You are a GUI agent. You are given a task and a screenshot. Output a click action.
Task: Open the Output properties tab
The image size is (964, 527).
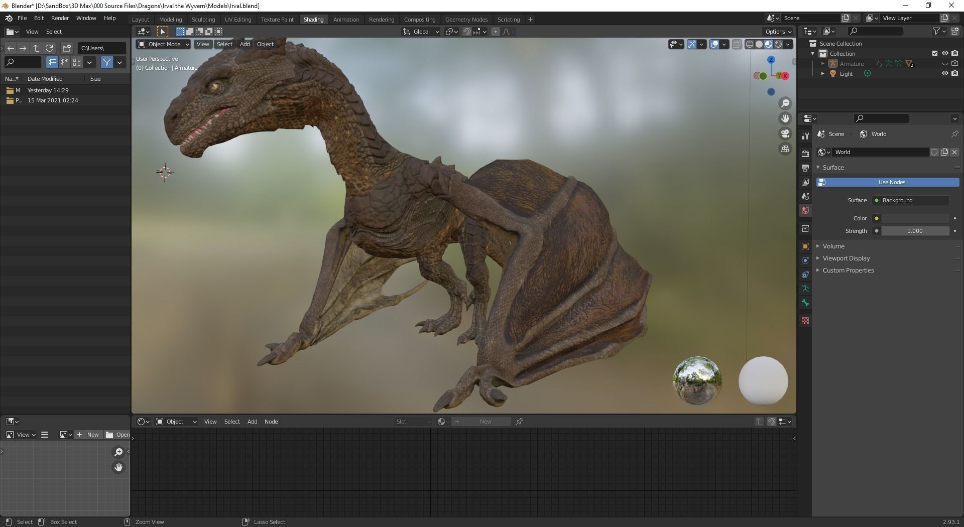pos(805,168)
